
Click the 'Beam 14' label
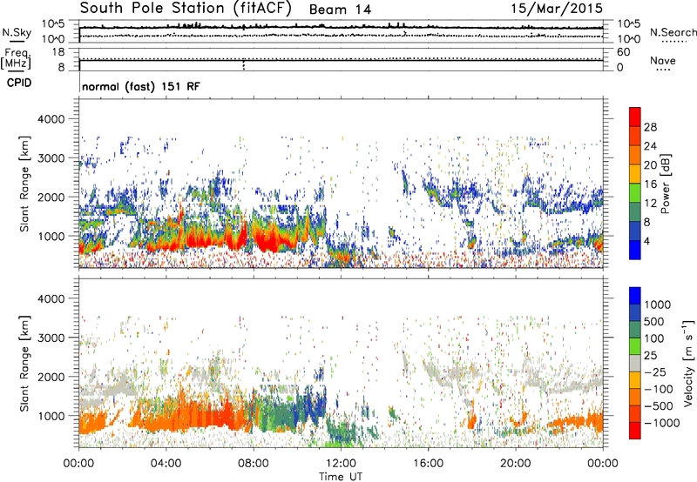point(340,10)
